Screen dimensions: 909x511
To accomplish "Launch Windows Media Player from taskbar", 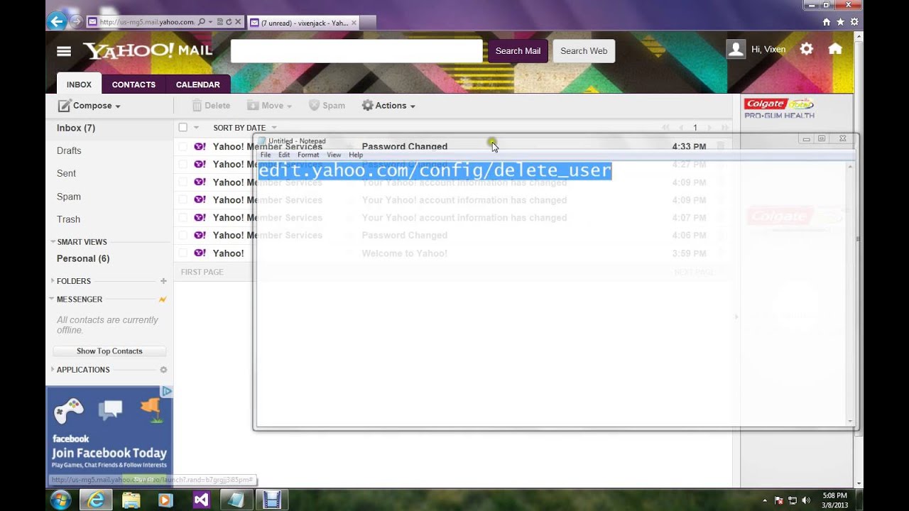I will (x=165, y=500).
